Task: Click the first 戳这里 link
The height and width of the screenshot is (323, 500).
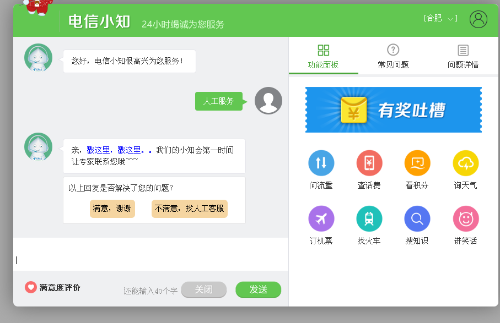Action: point(98,150)
